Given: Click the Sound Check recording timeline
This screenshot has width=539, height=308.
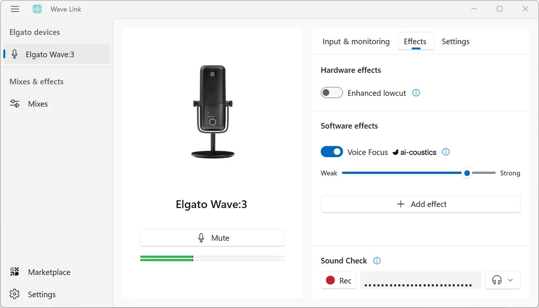Looking at the screenshot, I should 420,280.
